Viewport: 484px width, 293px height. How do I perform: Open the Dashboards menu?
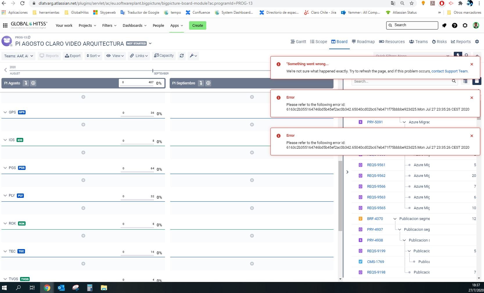[135, 25]
